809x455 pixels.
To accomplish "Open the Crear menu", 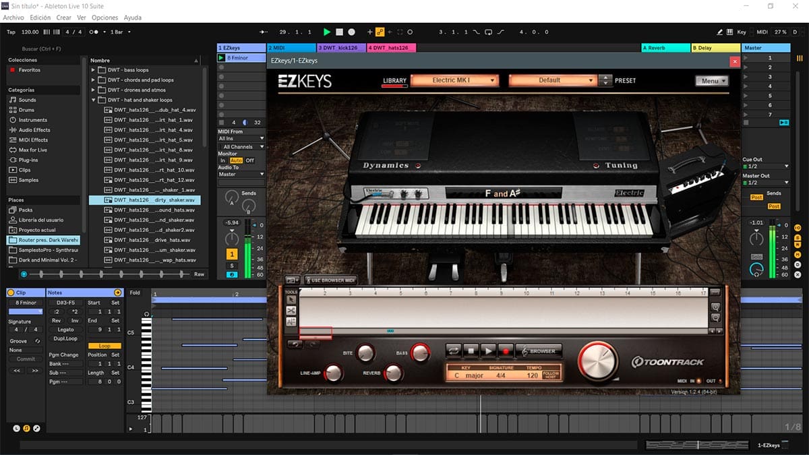I will point(63,18).
